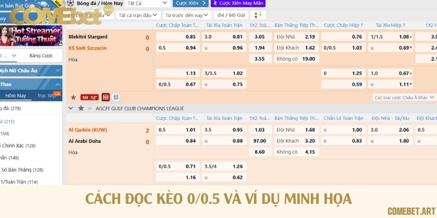Click the 1H 12' live time badge
The width and height of the screenshot is (437, 218).
click(90, 98)
